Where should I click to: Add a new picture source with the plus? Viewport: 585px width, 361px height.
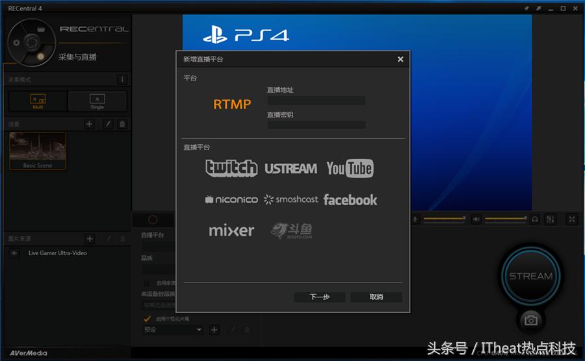coord(90,239)
